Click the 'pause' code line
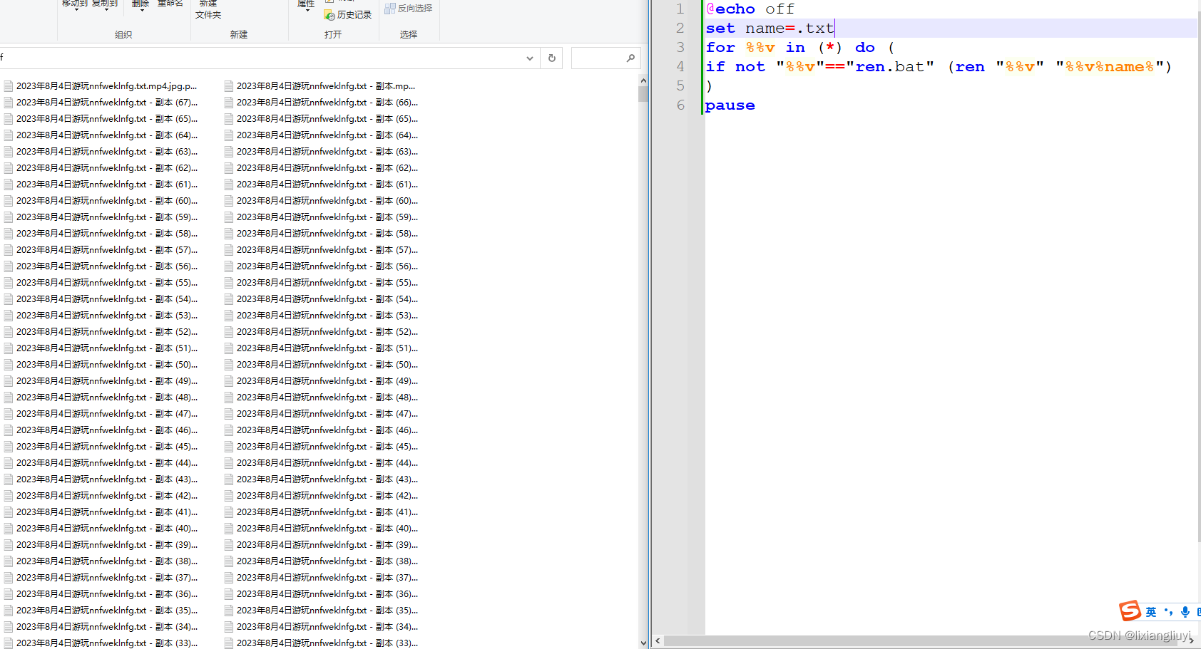 coord(730,105)
